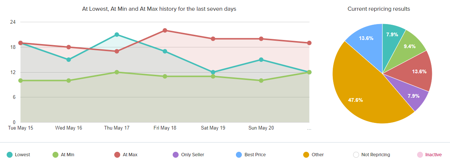Click the Other orange legend dot
The width and height of the screenshot is (450, 164).
click(305, 155)
